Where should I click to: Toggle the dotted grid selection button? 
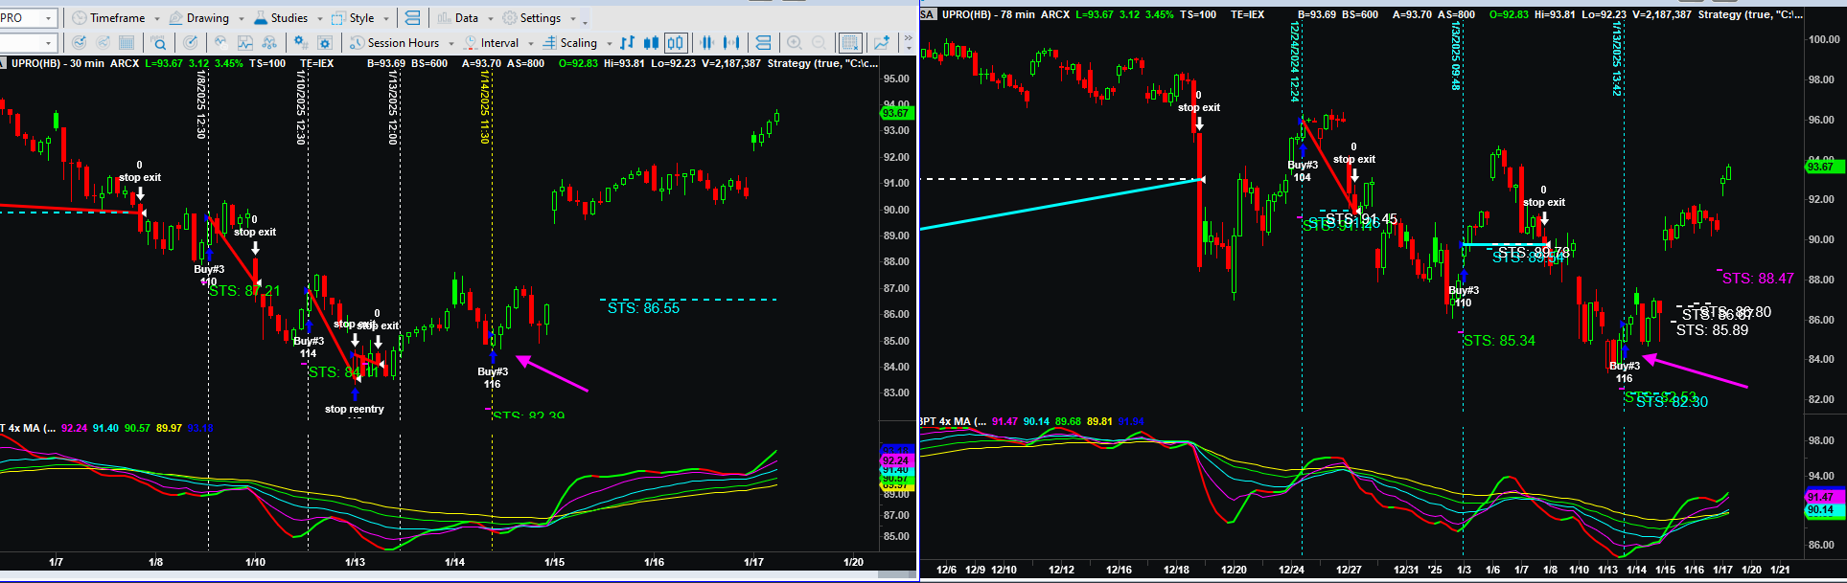[x=849, y=43]
